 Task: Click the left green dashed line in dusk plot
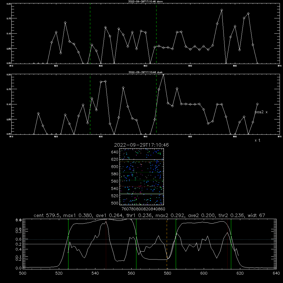90,104
